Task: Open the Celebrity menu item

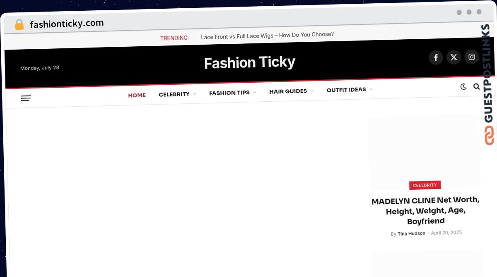Action: click(174, 94)
